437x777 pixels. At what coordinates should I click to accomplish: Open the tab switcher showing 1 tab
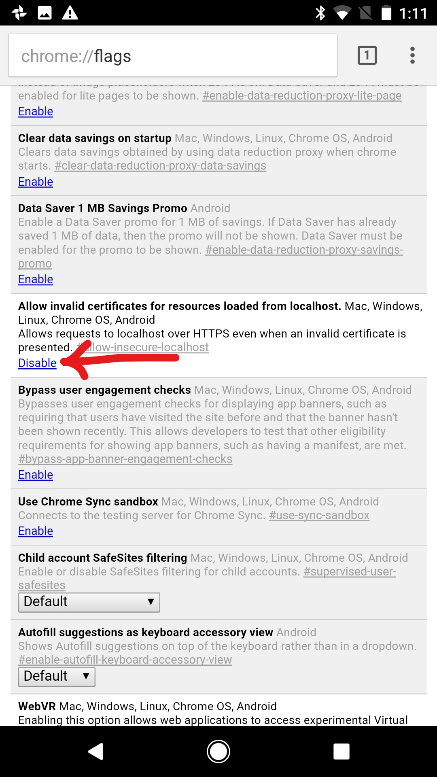click(367, 55)
